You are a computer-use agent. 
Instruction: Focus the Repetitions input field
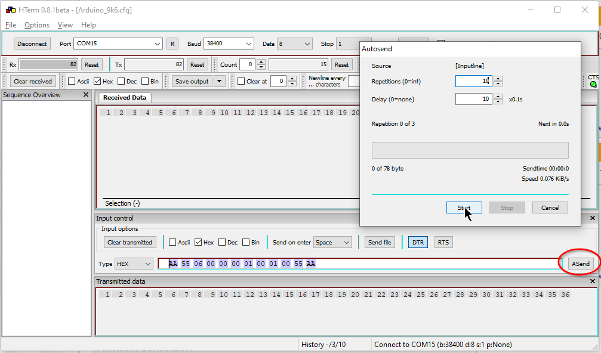(x=474, y=81)
